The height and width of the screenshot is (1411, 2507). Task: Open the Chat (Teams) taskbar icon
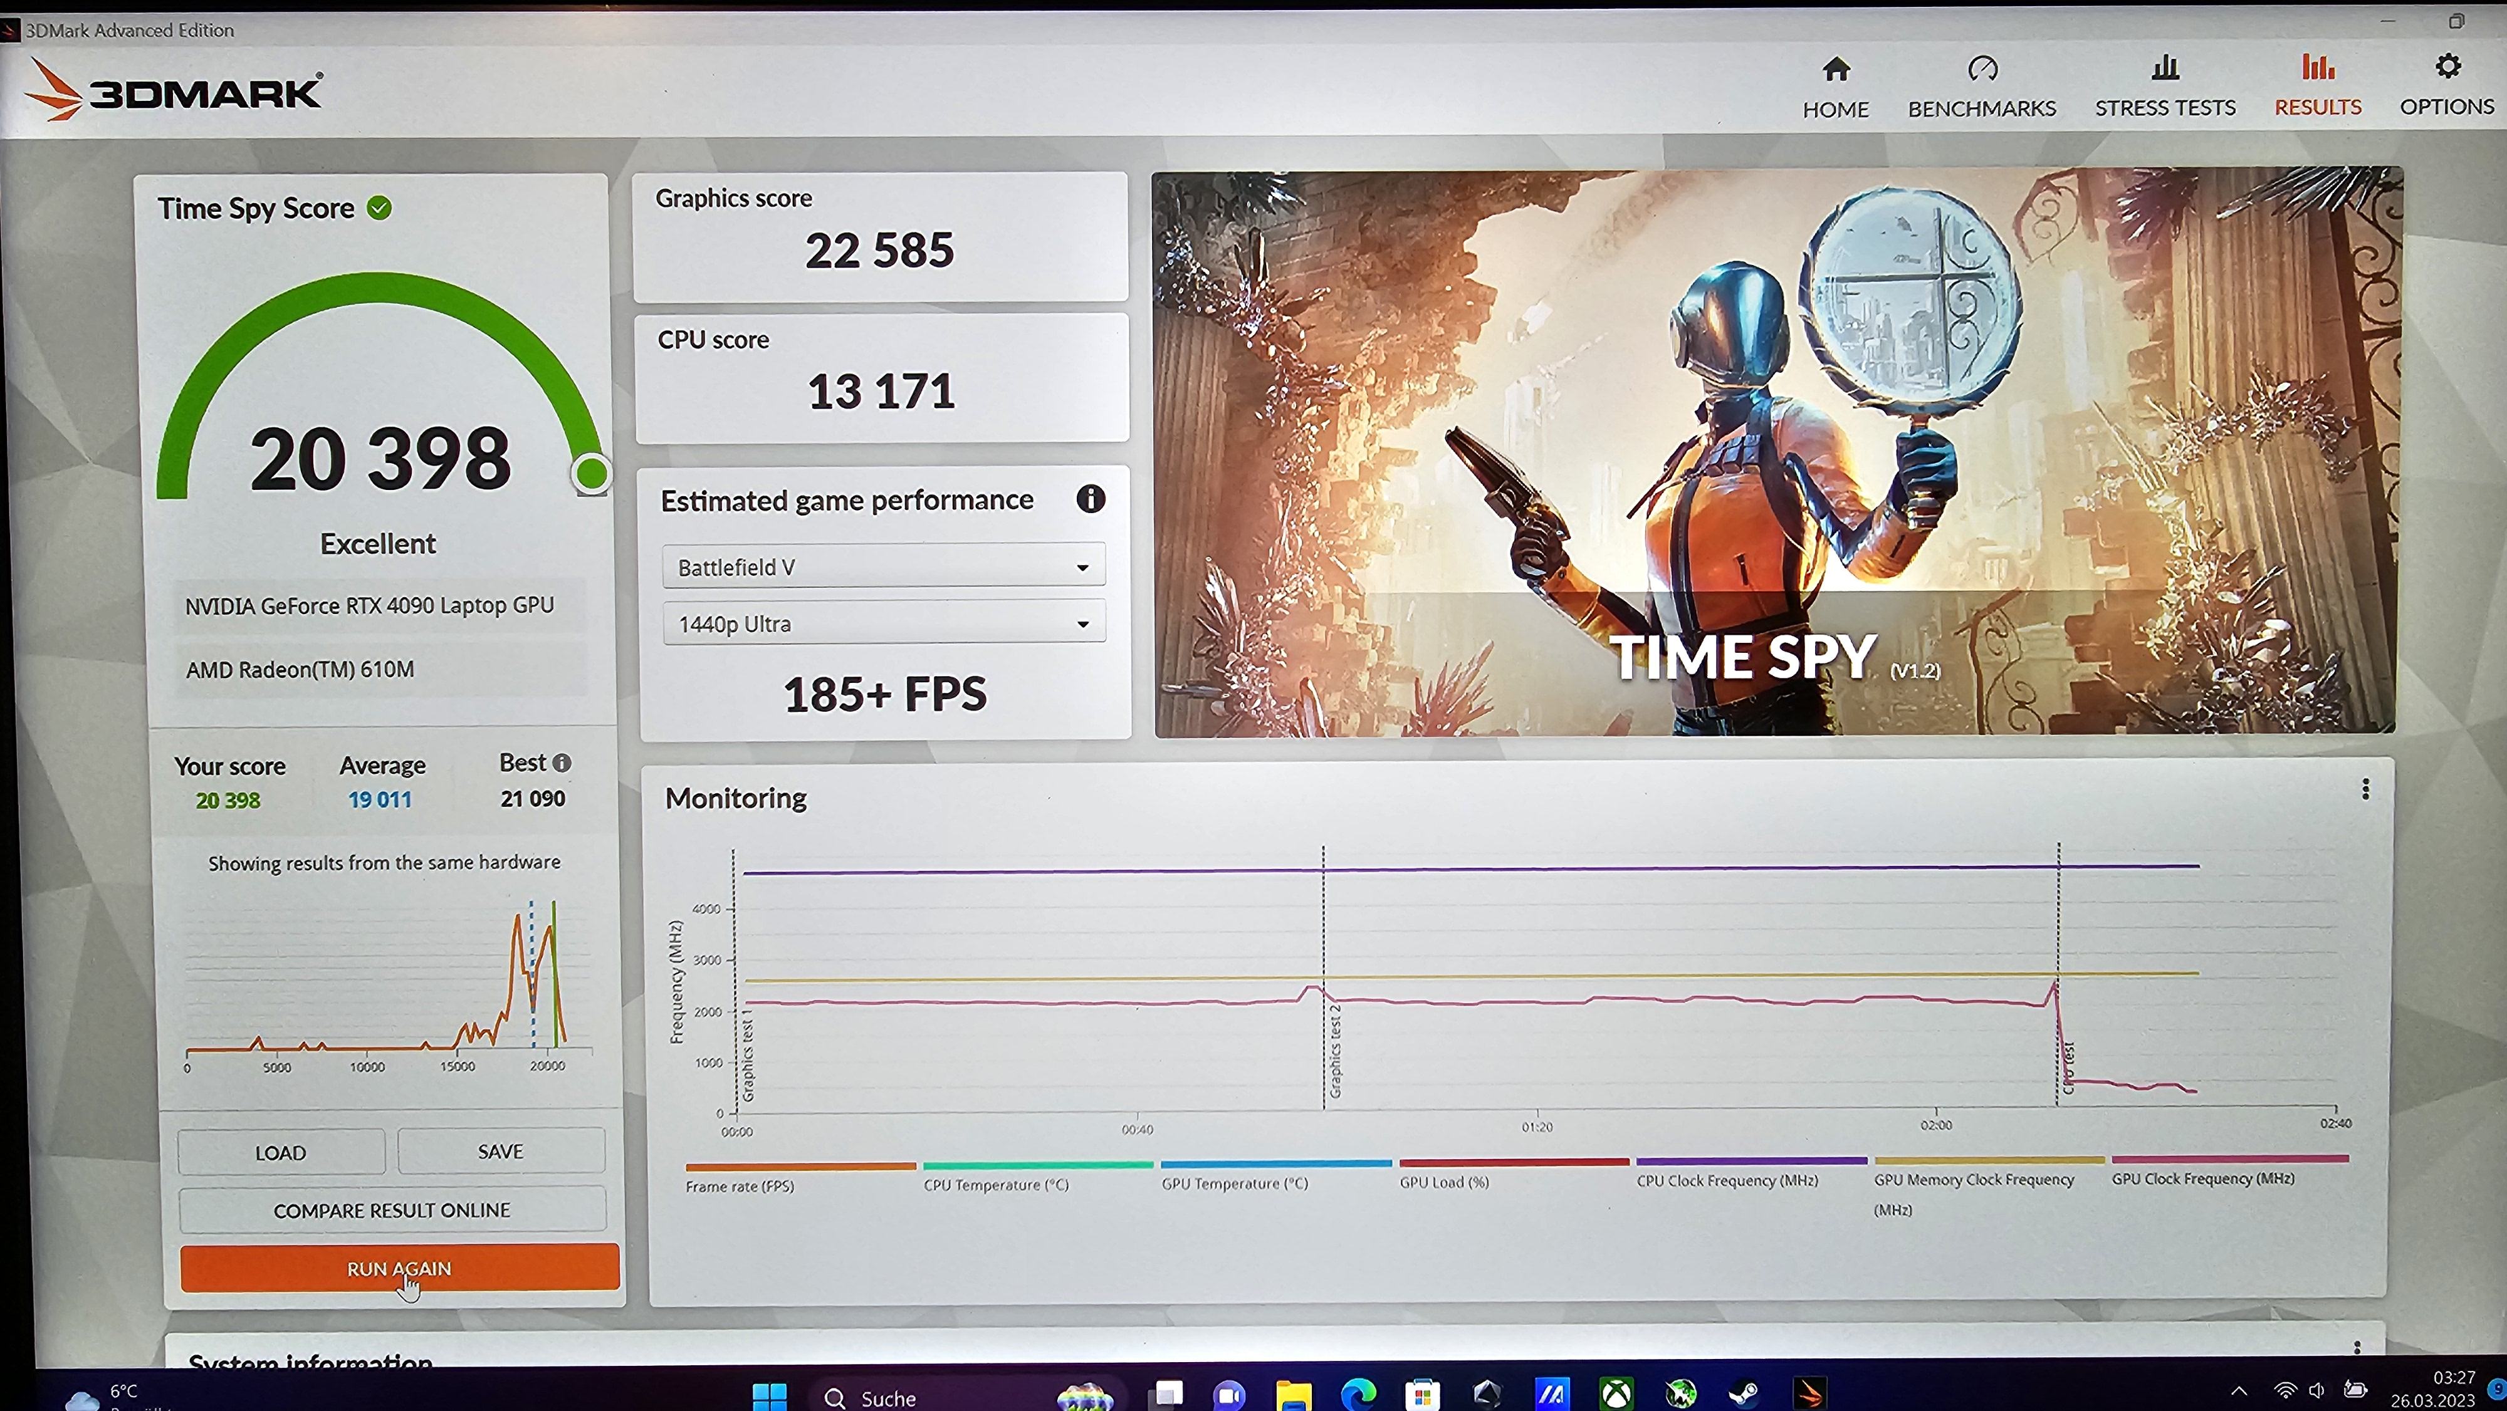click(x=1228, y=1395)
